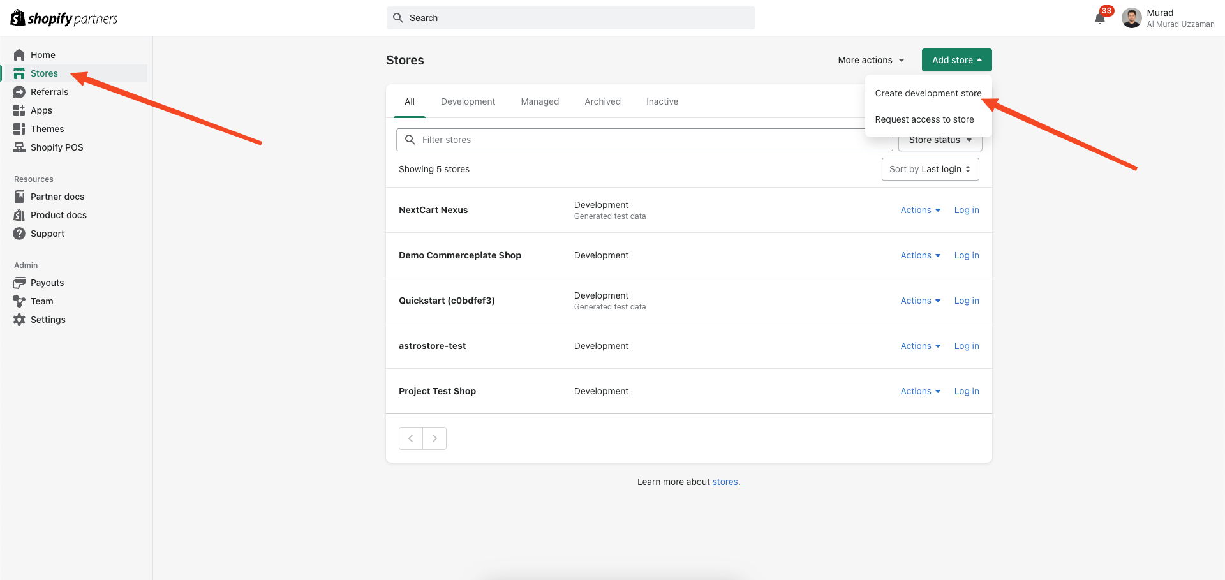The height and width of the screenshot is (580, 1225).
Task: Expand Actions for Quickstart (c0bdfef3)
Action: pyautogui.click(x=921, y=301)
